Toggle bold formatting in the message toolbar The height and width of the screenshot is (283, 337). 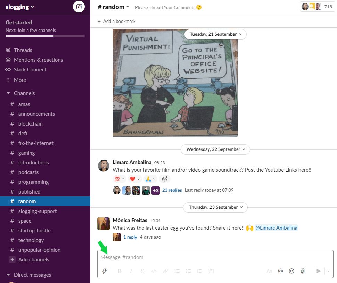pyautogui.click(x=120, y=271)
